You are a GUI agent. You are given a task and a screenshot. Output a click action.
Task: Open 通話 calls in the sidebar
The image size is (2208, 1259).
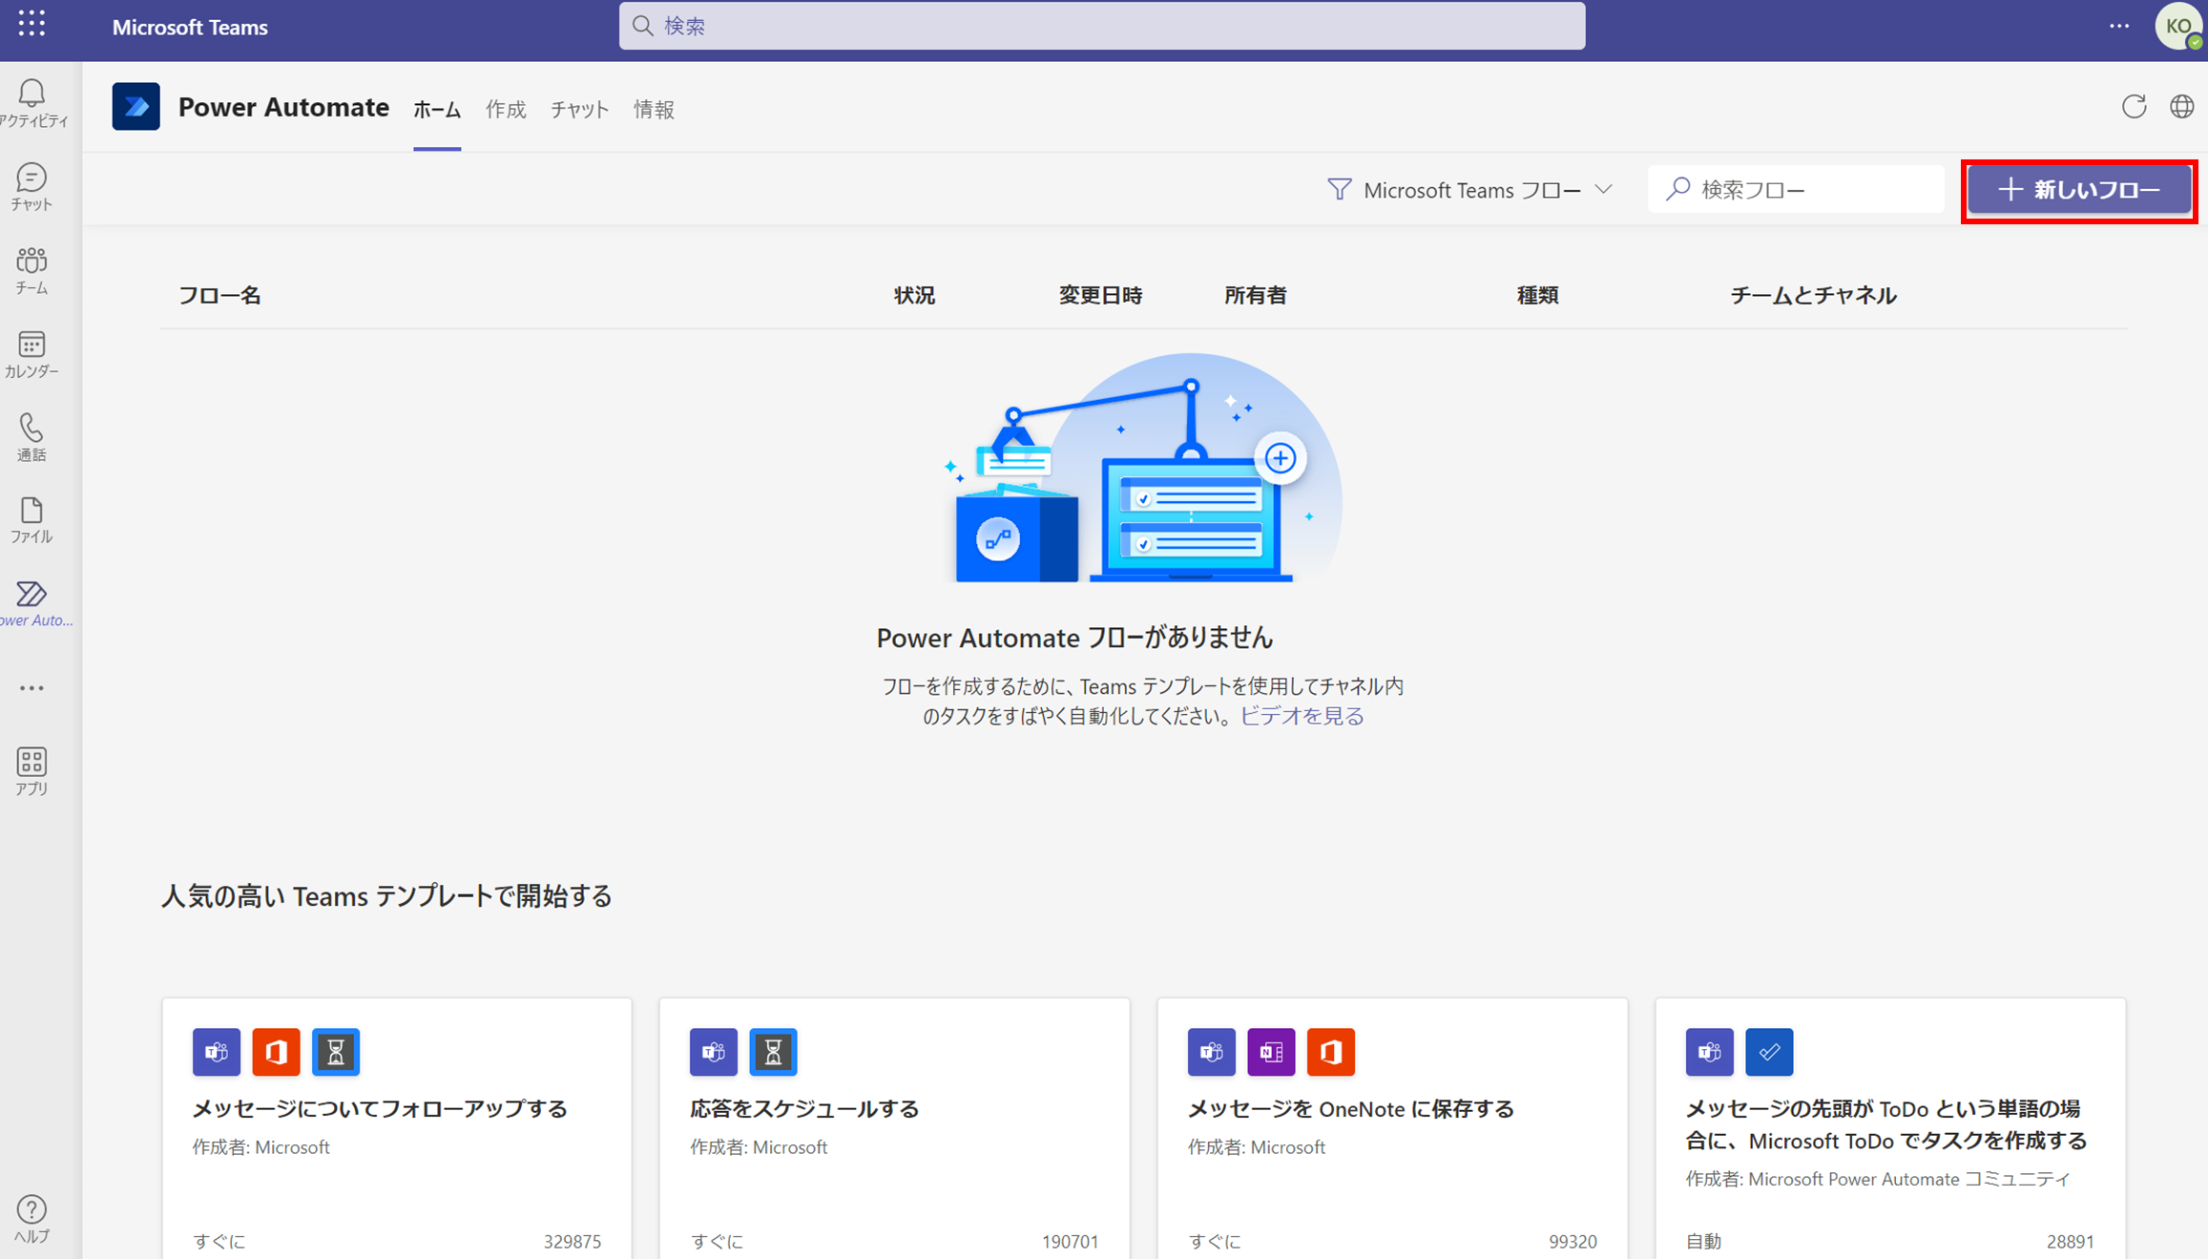[31, 437]
